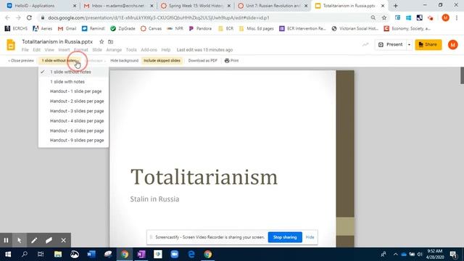Toggle Include skipped slides option

pos(162,61)
